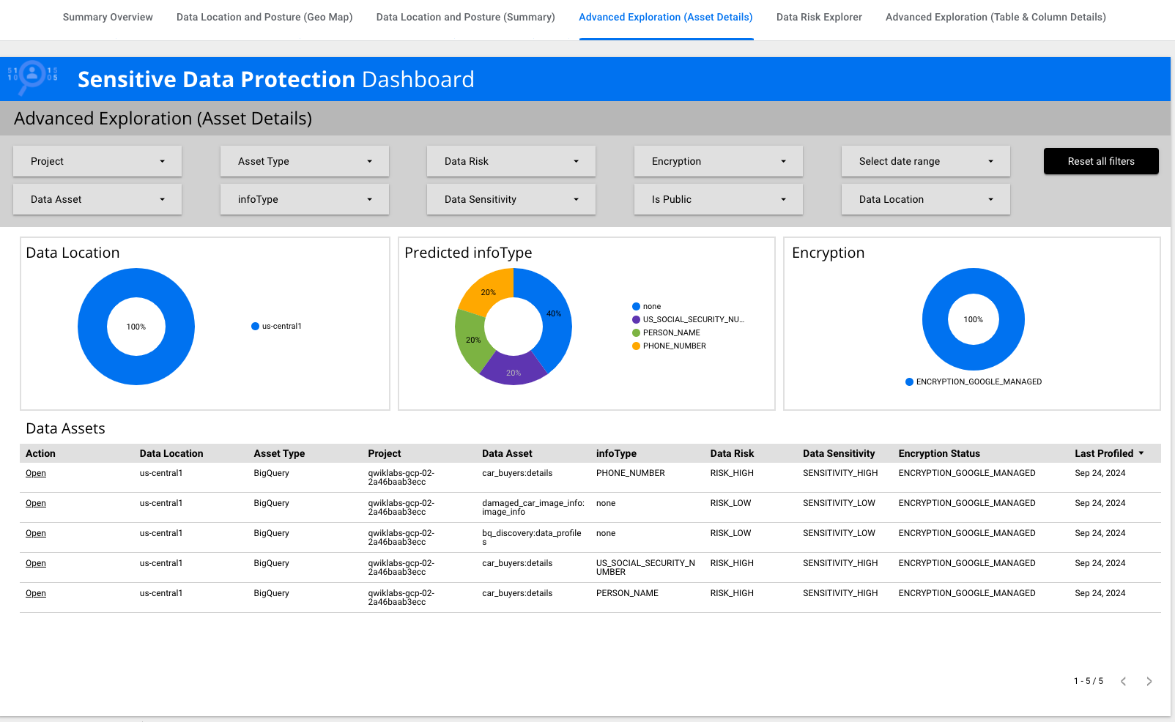Sort by Project column header

[x=385, y=453]
